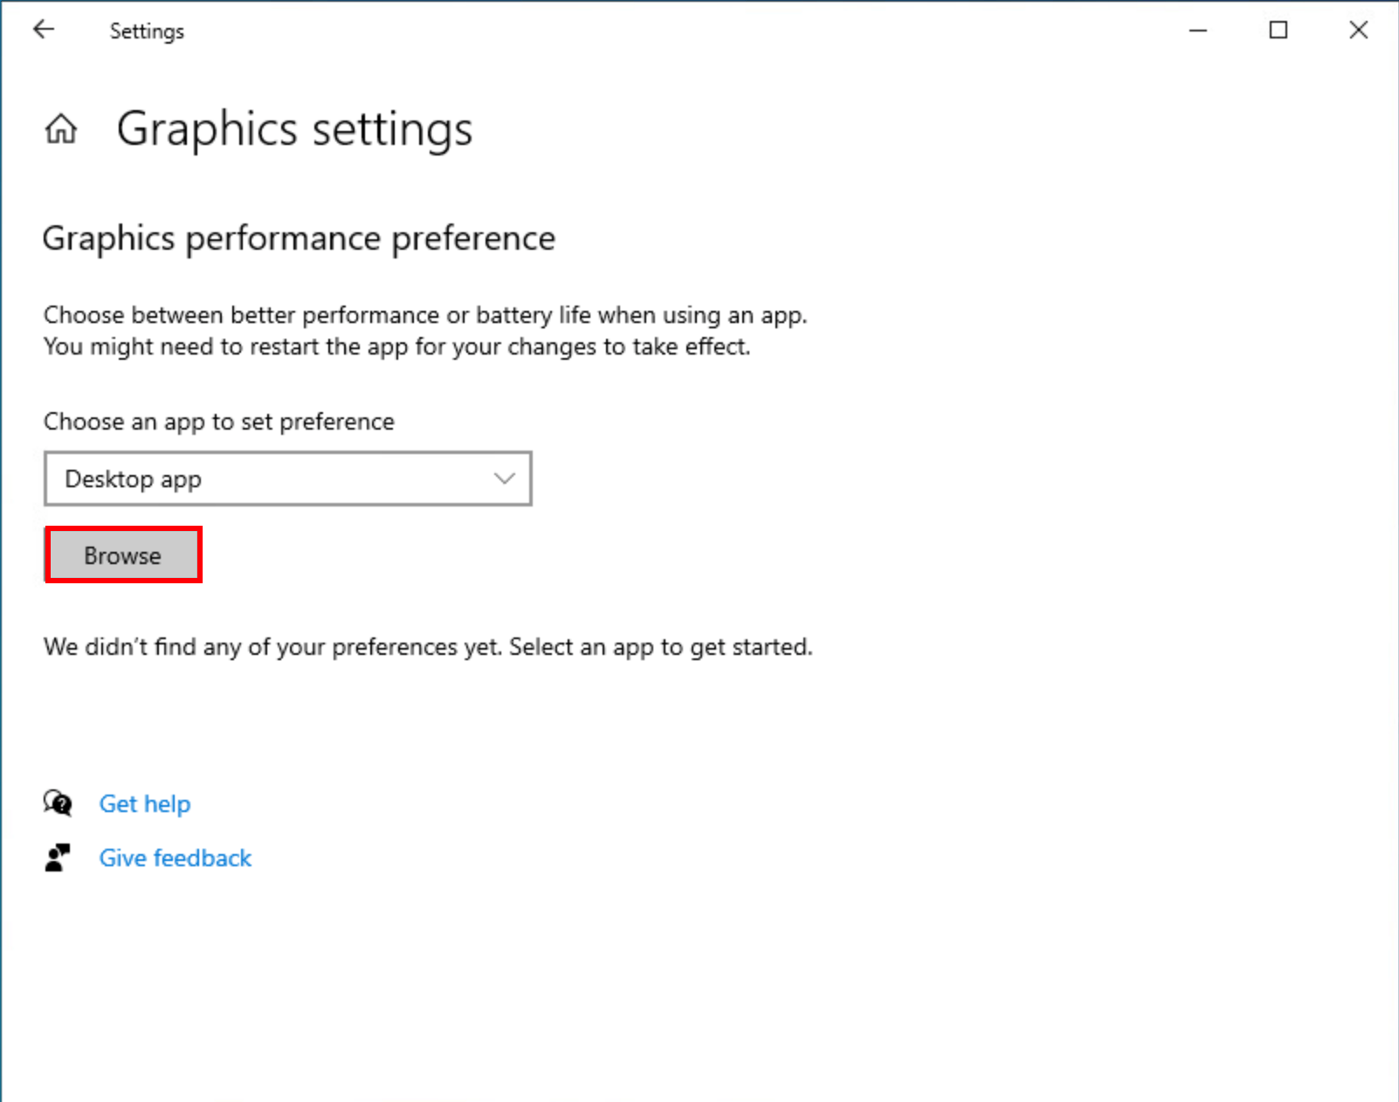Screen dimensions: 1399x1102
Task: Open Settings home via house icon
Action: [x=61, y=129]
